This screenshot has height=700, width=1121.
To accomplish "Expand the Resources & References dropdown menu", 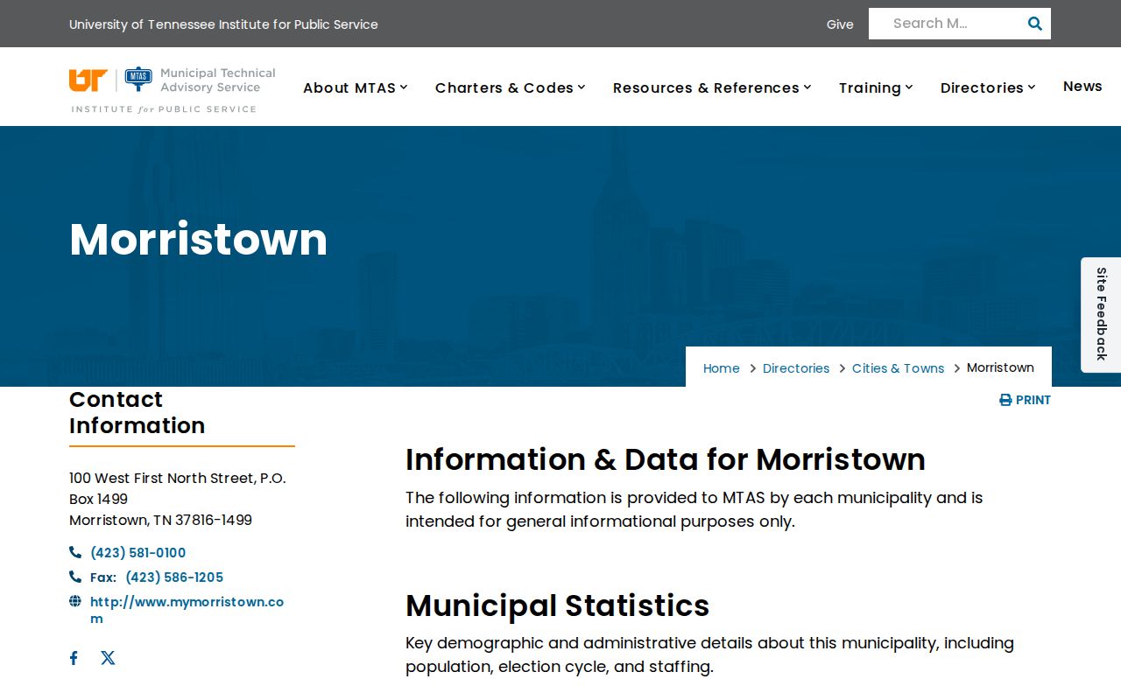I will pos(713,87).
